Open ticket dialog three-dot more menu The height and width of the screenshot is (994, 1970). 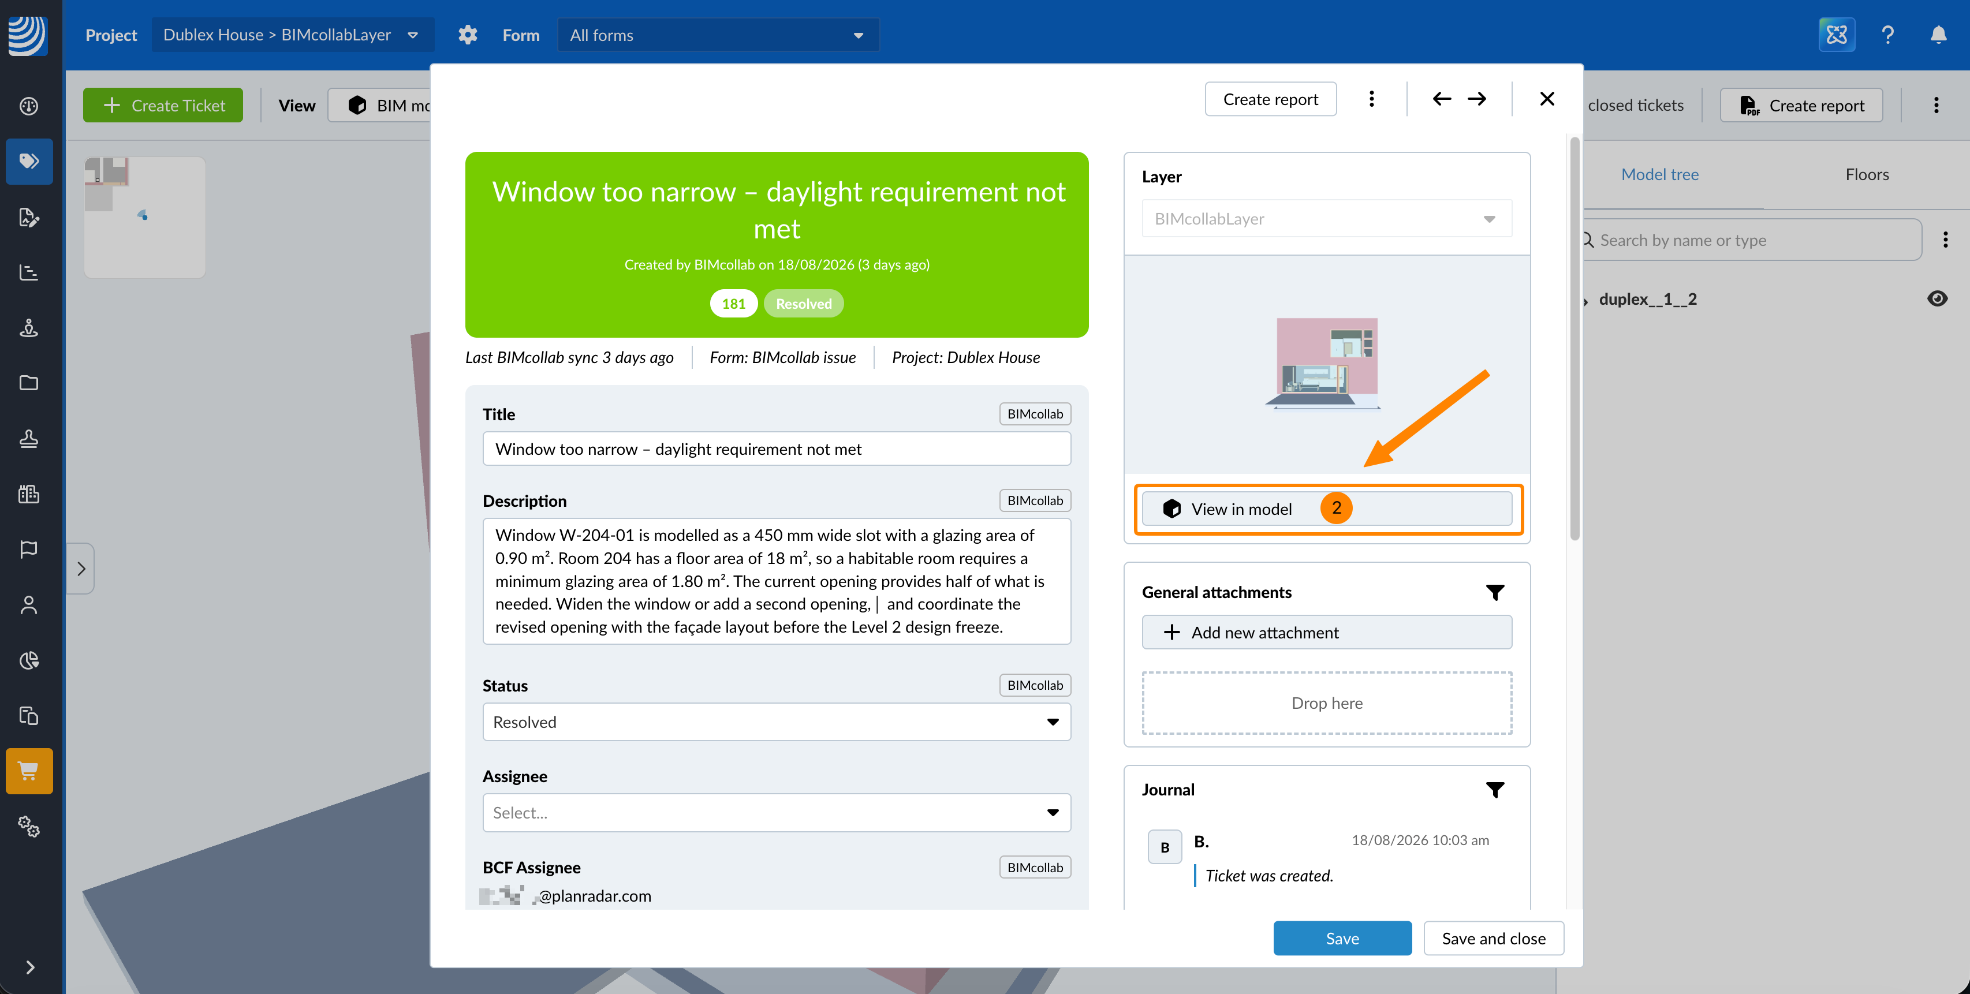1372,99
